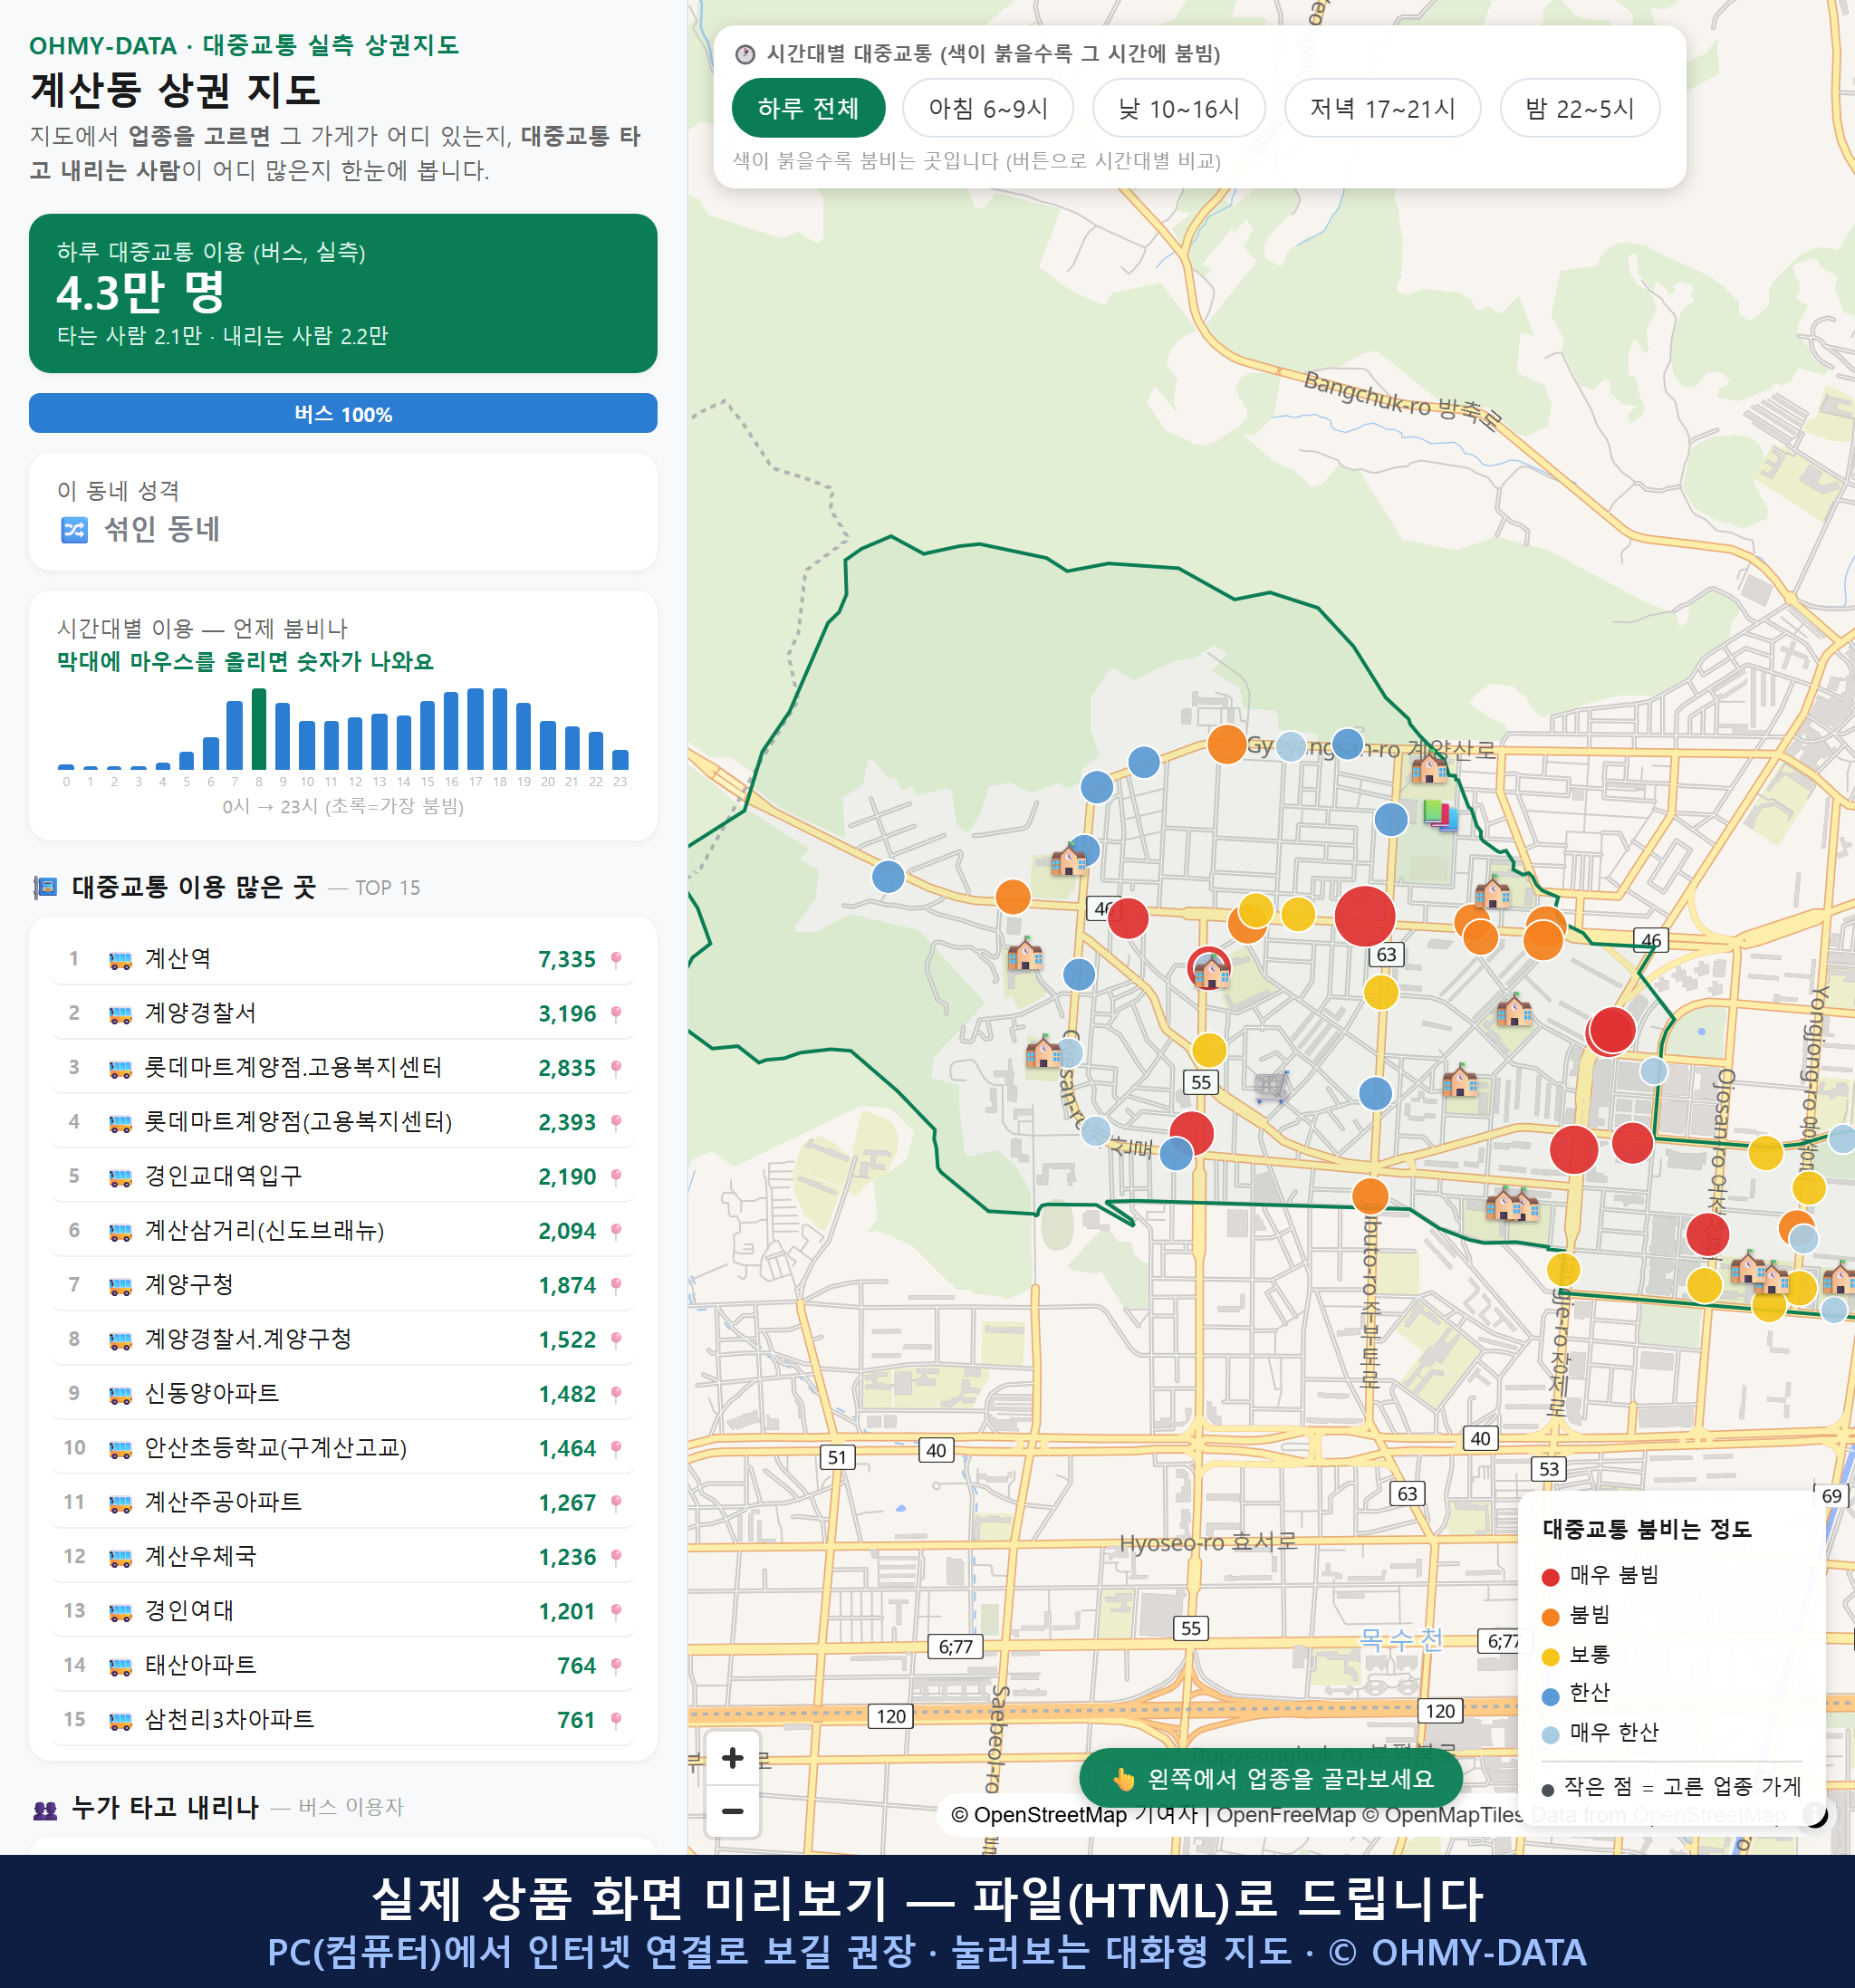
Task: Click the school marker circled in red
Action: pos(1210,969)
